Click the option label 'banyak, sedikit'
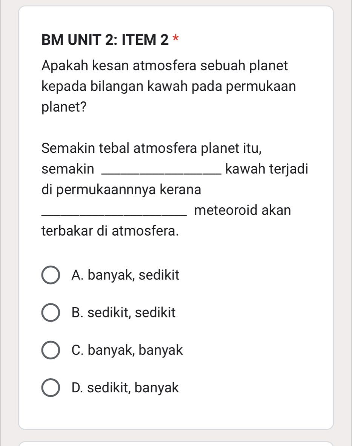 point(134,275)
